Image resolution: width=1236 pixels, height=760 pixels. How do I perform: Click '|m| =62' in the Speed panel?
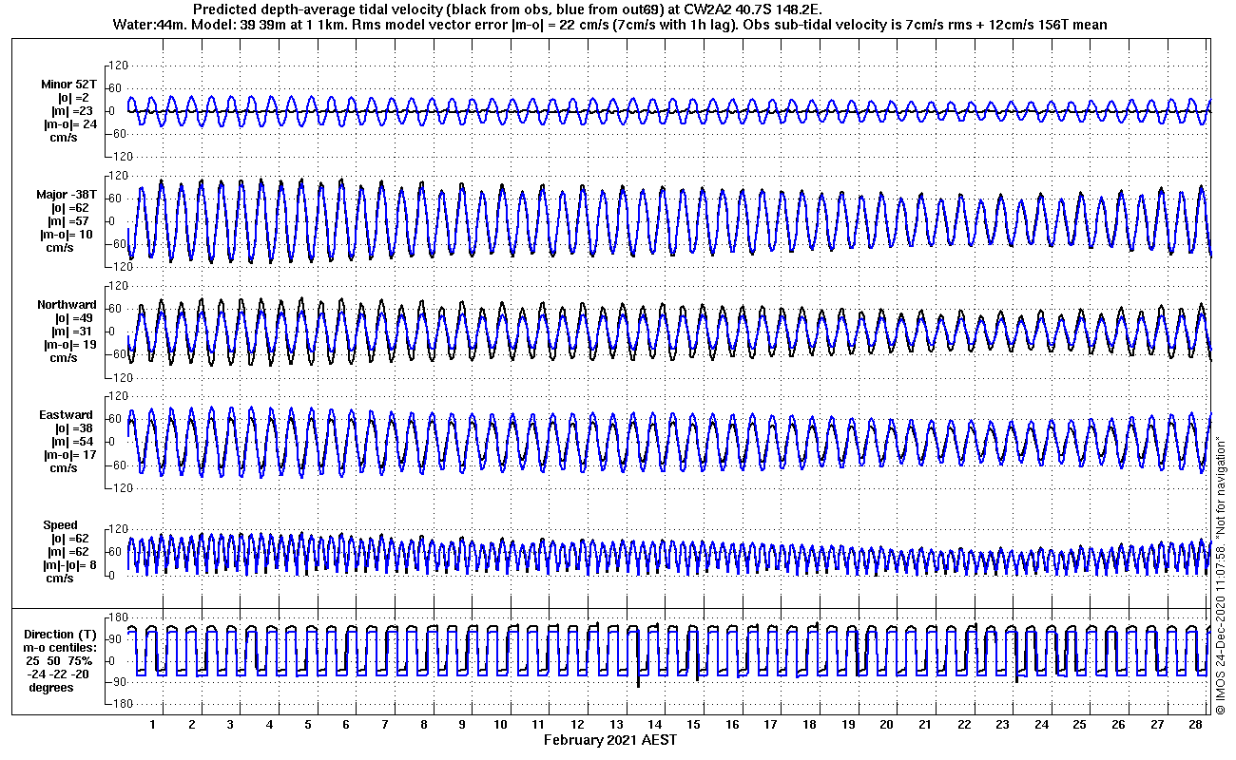pos(71,552)
